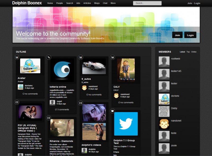Select the Online members tab
The height and width of the screenshot is (156, 212).
pyautogui.click(x=194, y=52)
